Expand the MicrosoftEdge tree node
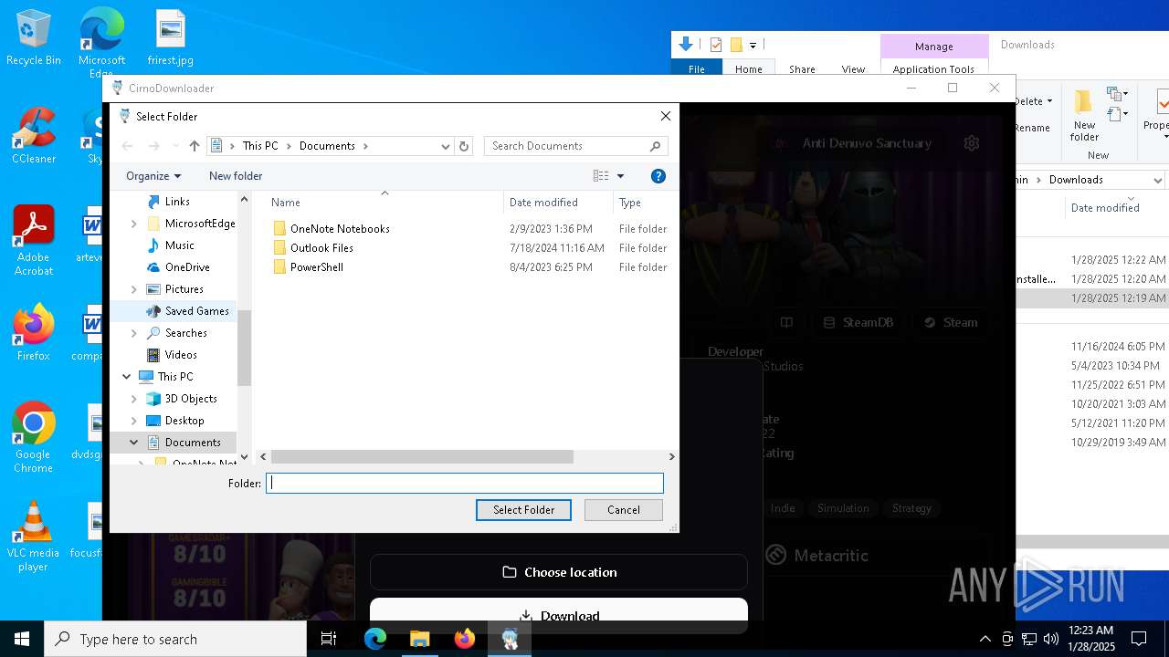The width and height of the screenshot is (1169, 657). (x=134, y=224)
